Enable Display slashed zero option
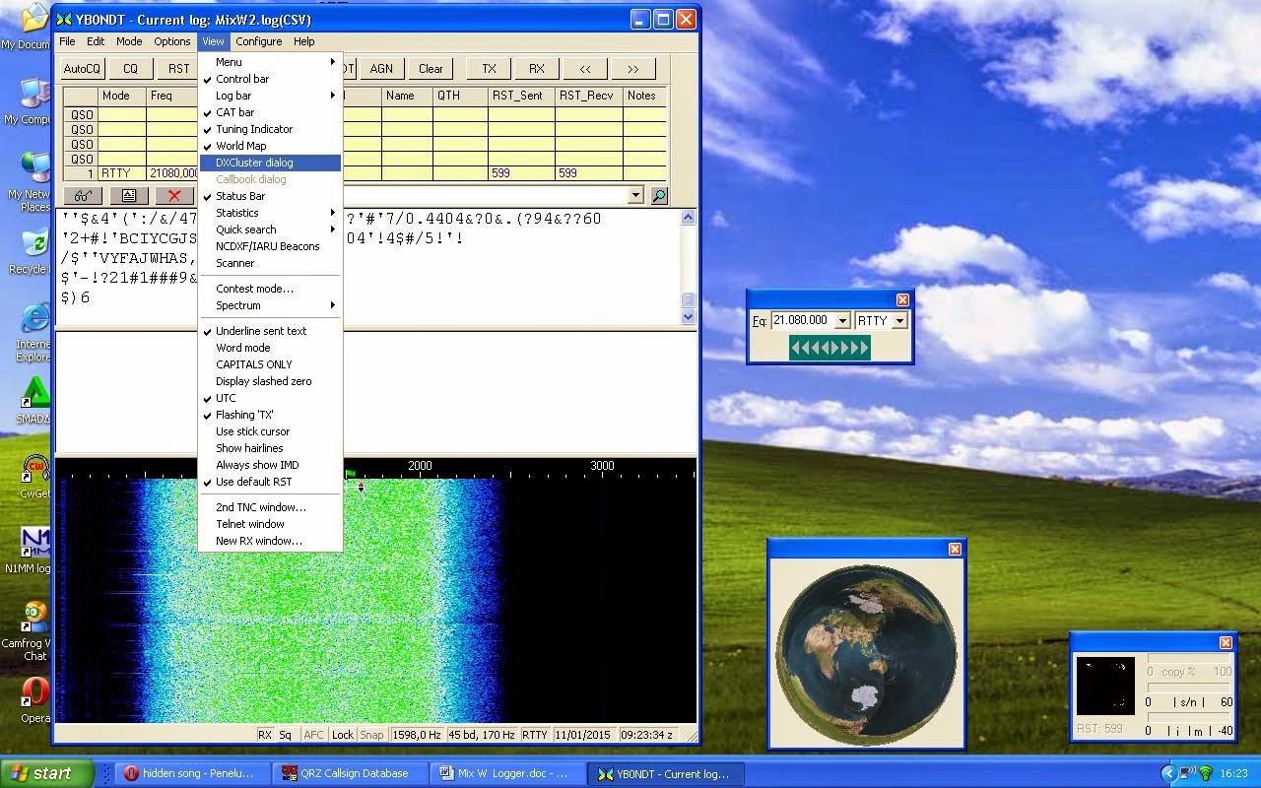This screenshot has height=788, width=1261. click(x=263, y=381)
